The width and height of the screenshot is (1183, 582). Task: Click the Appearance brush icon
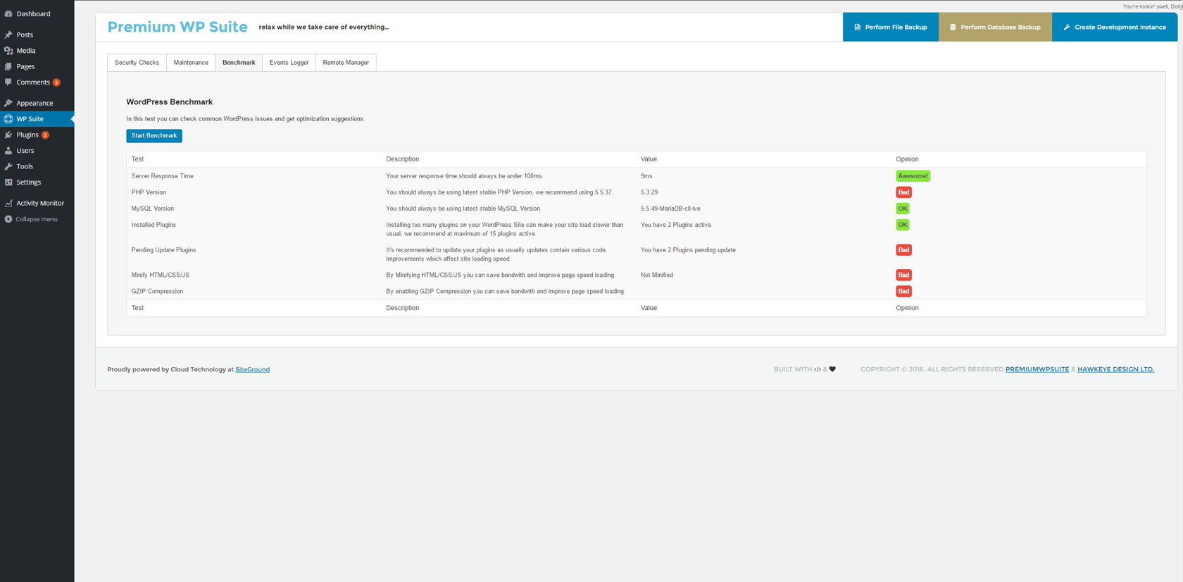8,103
